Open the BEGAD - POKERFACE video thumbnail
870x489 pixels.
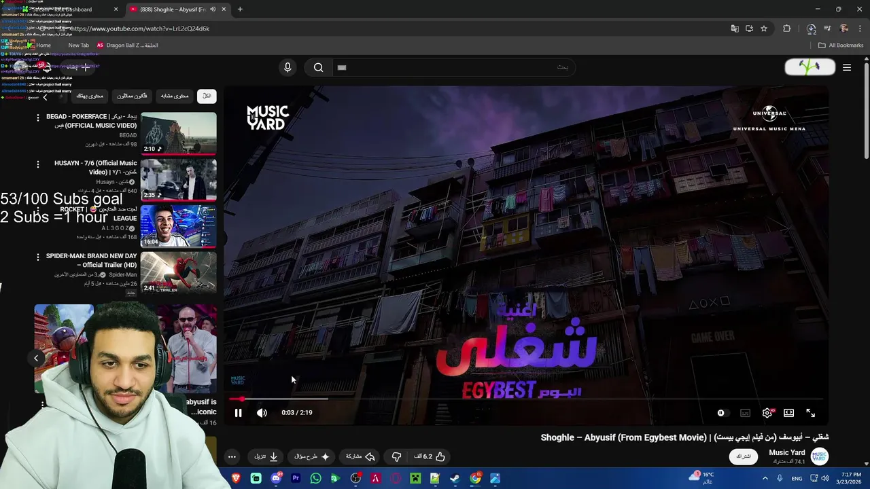pyautogui.click(x=179, y=133)
